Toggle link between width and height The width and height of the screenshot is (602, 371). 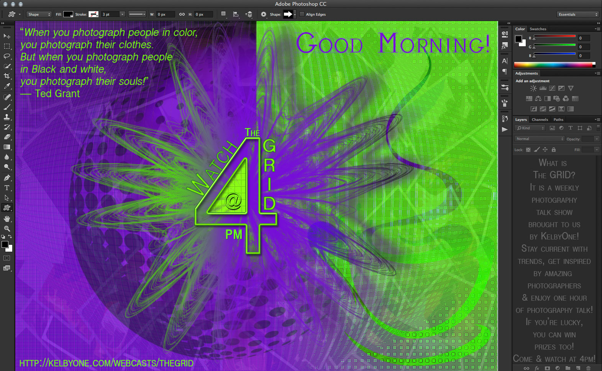click(x=182, y=15)
